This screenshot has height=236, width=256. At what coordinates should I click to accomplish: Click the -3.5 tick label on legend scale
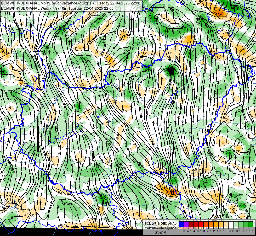coord(198,231)
